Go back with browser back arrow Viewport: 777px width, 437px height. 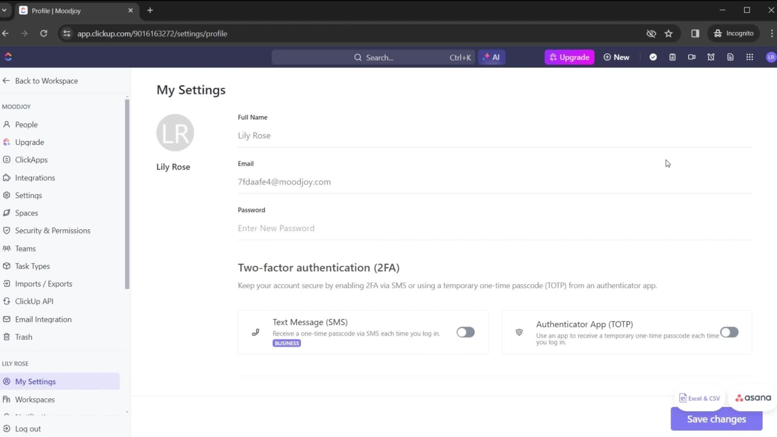pos(6,34)
